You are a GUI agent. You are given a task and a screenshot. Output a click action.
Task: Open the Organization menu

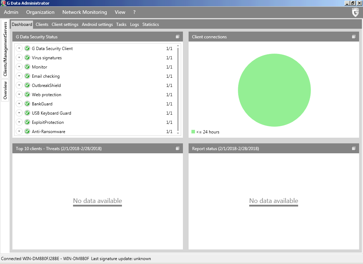point(40,12)
